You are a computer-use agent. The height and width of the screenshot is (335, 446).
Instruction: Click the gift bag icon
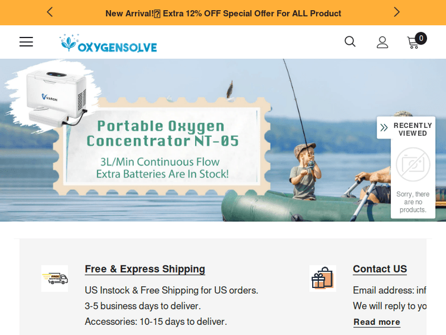pyautogui.click(x=322, y=278)
